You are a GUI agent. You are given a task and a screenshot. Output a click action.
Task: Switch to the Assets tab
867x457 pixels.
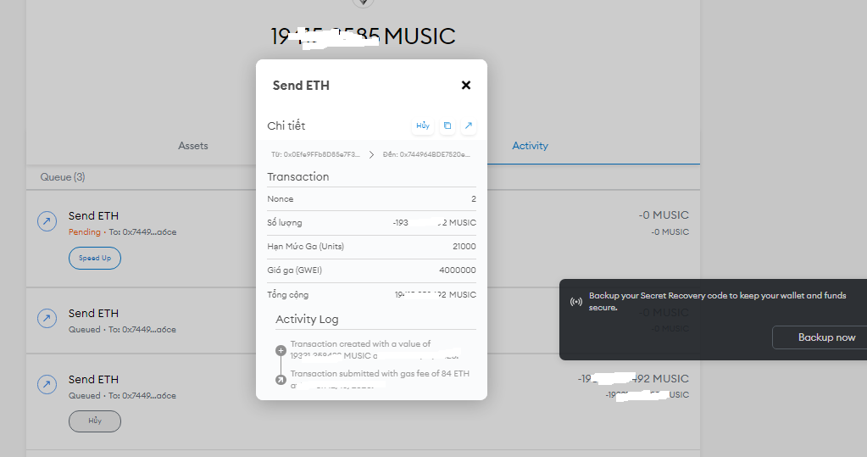(x=193, y=146)
